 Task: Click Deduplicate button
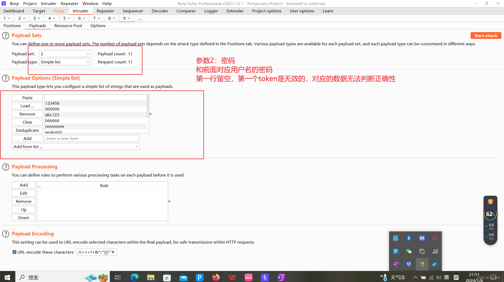pyautogui.click(x=27, y=130)
